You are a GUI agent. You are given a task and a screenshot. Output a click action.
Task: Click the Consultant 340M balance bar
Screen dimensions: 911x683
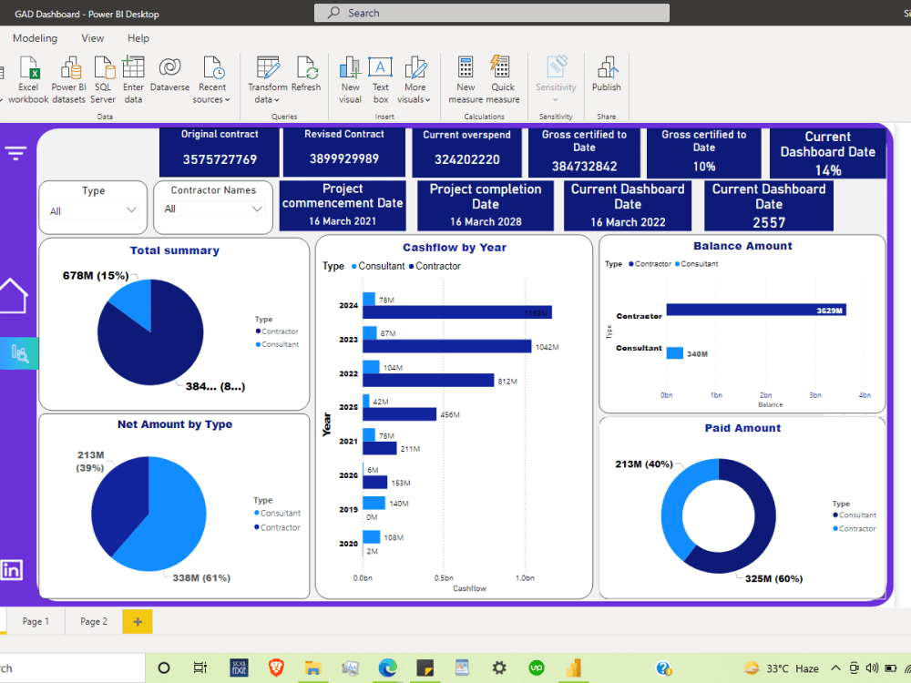pos(674,353)
